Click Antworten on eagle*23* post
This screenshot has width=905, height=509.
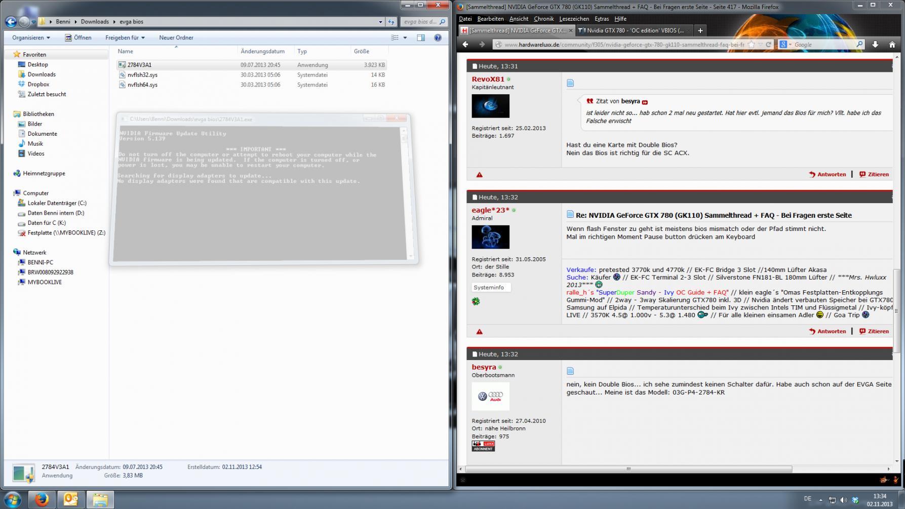pos(828,331)
